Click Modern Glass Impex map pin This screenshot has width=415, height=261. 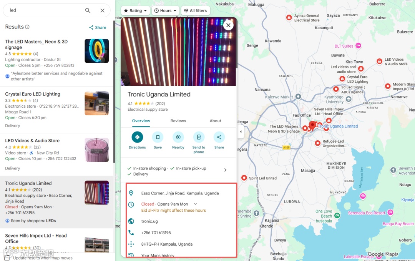tap(388, 86)
